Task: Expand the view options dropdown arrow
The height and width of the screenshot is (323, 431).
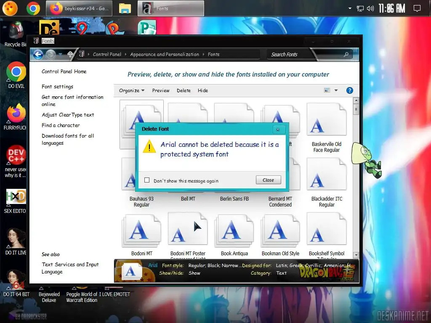Action: [336, 90]
